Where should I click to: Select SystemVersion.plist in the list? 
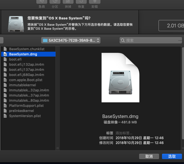25,116
